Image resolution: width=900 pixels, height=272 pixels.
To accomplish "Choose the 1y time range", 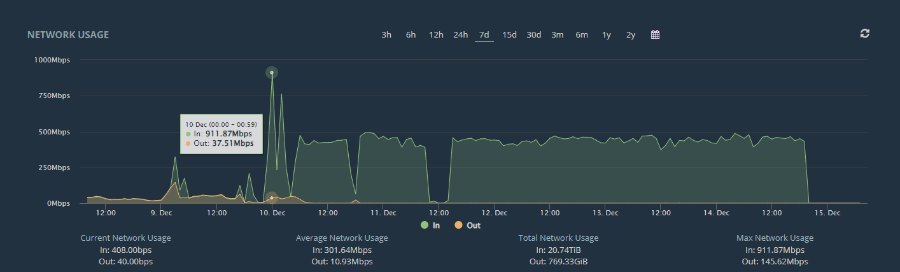I will pyautogui.click(x=607, y=35).
